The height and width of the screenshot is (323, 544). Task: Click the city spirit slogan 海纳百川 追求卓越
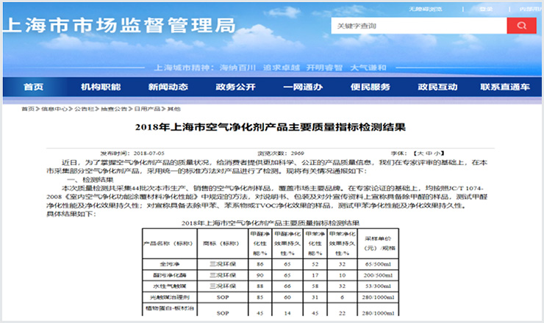(260, 68)
